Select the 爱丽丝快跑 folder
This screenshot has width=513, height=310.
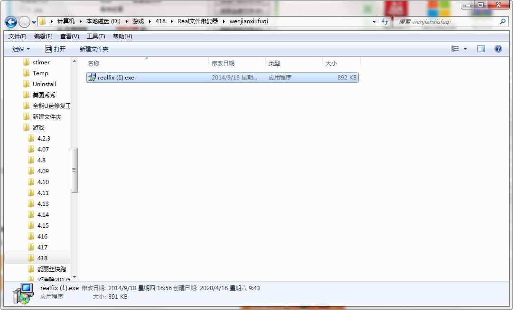point(51,269)
